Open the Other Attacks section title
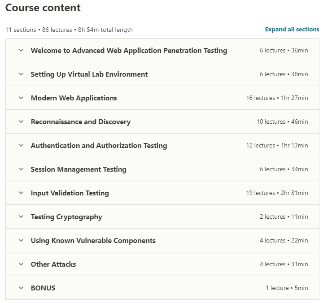 [53, 264]
